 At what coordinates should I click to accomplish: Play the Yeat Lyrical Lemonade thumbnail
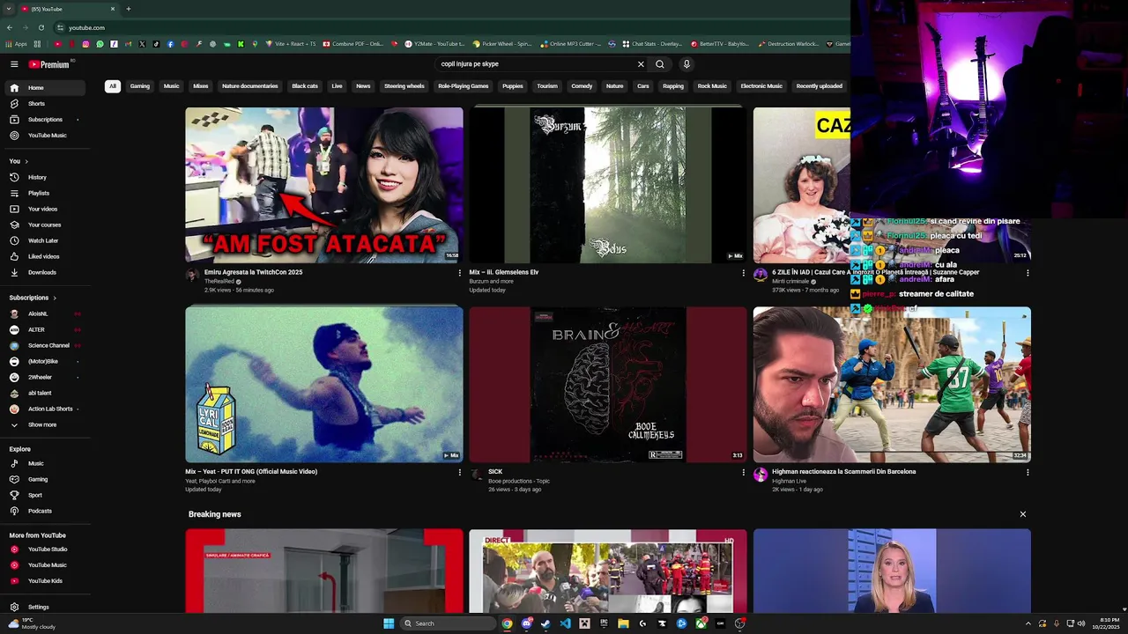pos(323,384)
